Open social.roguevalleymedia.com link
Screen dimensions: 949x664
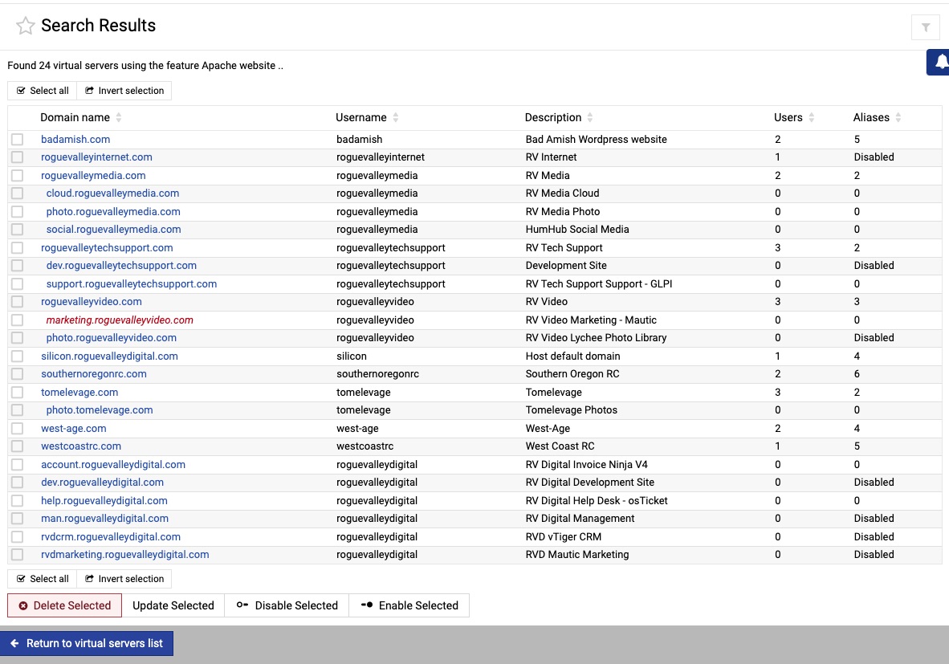tap(114, 230)
